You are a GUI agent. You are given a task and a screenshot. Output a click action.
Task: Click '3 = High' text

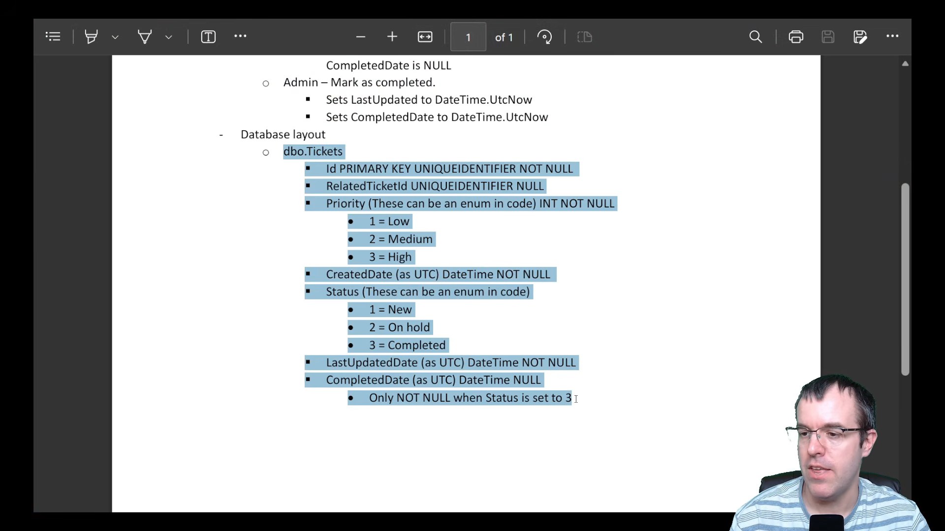click(390, 257)
